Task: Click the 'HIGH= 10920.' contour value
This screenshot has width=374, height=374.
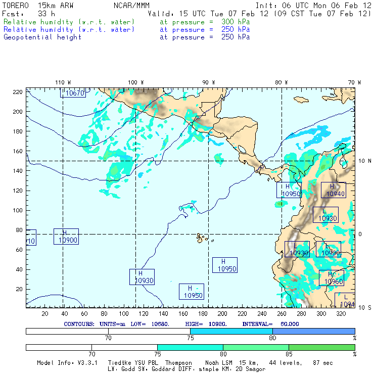Action: pos(206,324)
